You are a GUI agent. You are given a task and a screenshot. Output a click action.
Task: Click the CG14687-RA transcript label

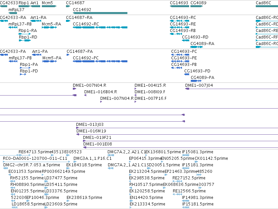[79, 18]
